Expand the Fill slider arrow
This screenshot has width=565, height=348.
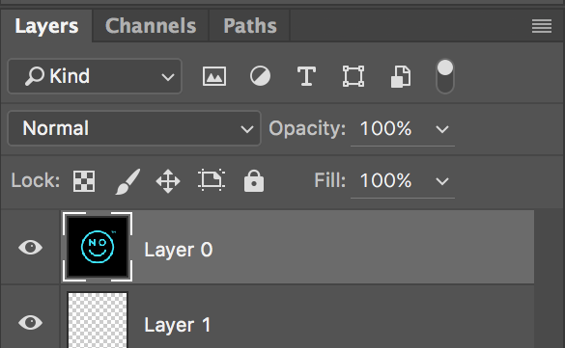(442, 181)
